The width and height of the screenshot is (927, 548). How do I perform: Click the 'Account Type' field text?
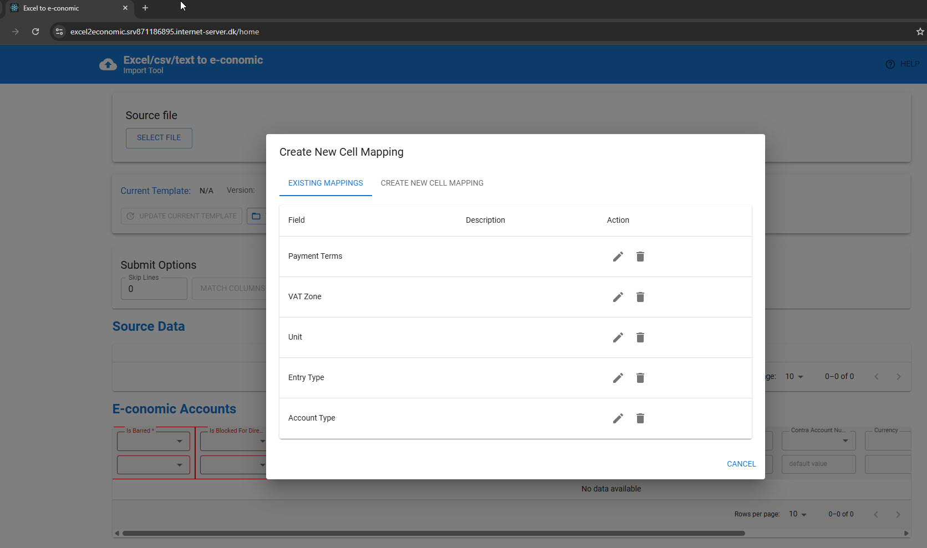pos(312,418)
